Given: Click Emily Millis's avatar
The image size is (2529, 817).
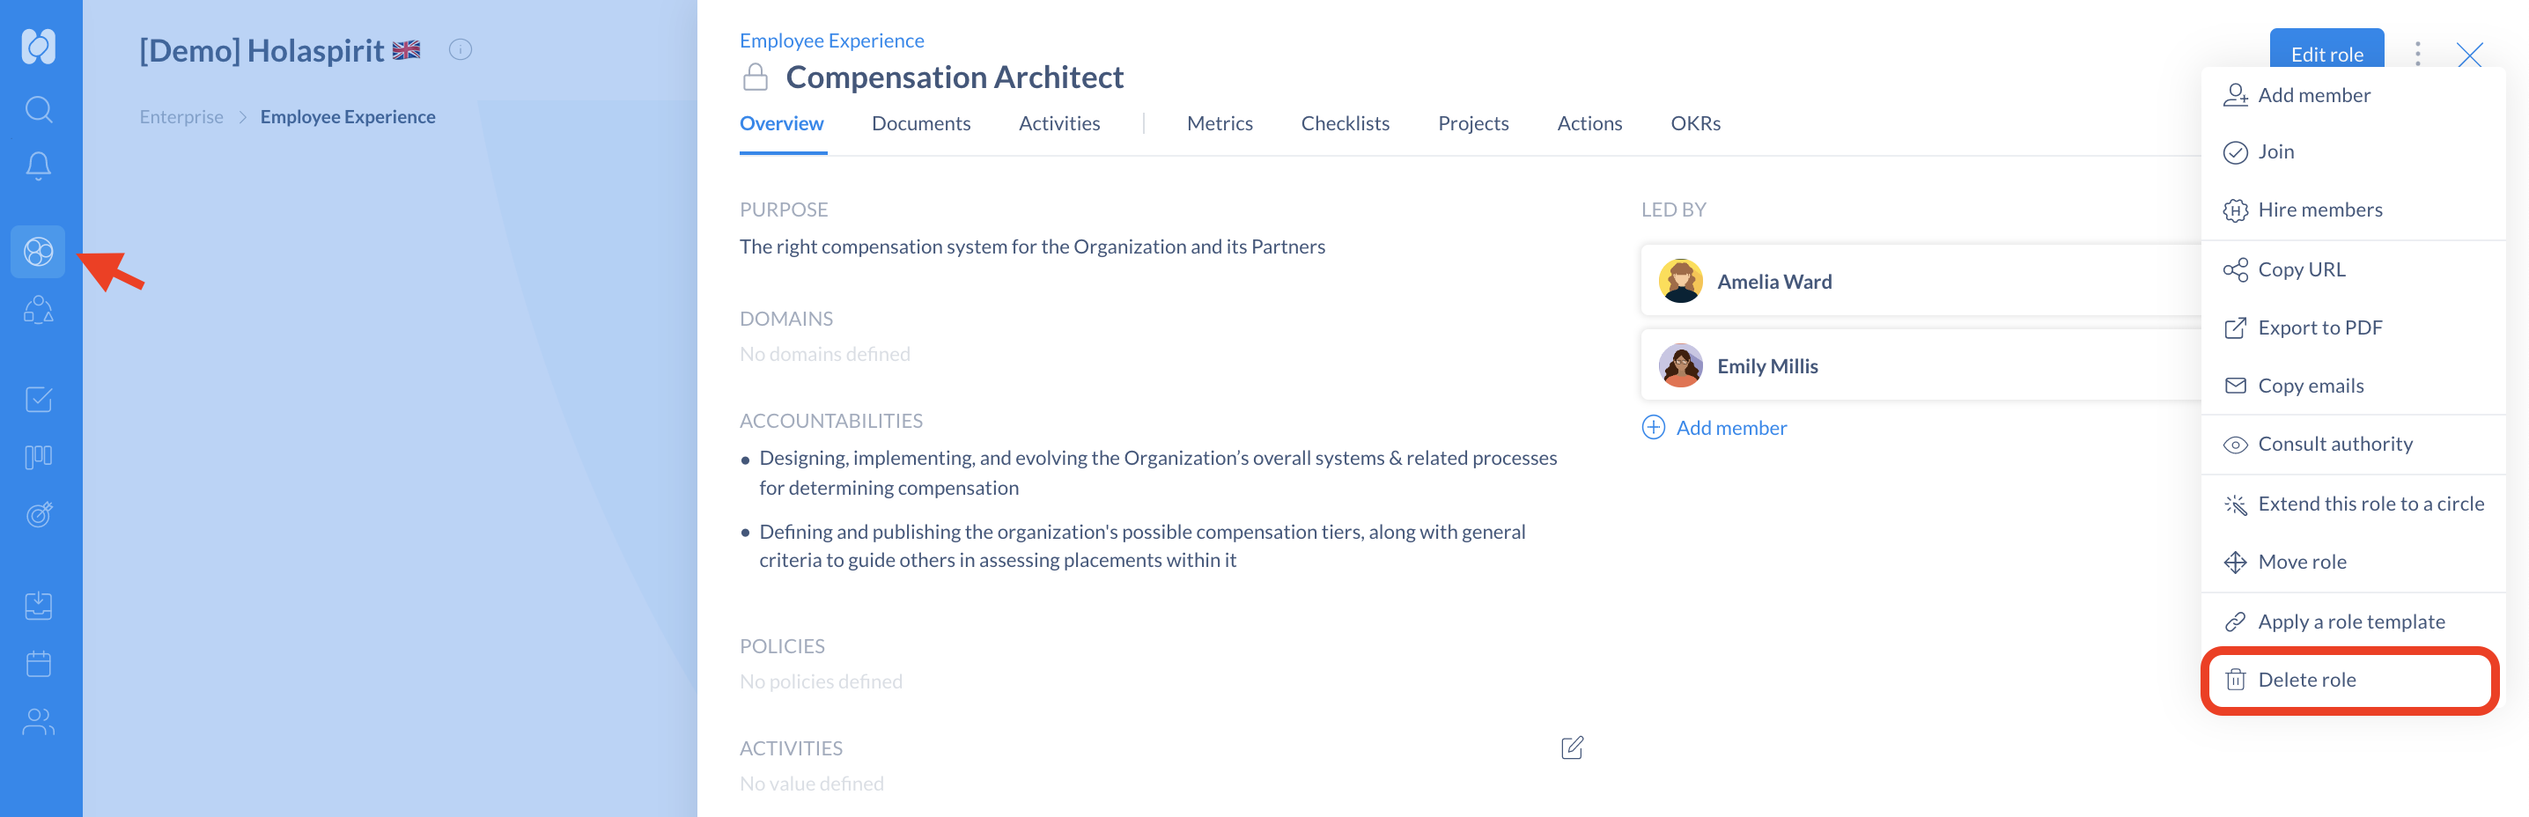Looking at the screenshot, I should (x=1681, y=365).
